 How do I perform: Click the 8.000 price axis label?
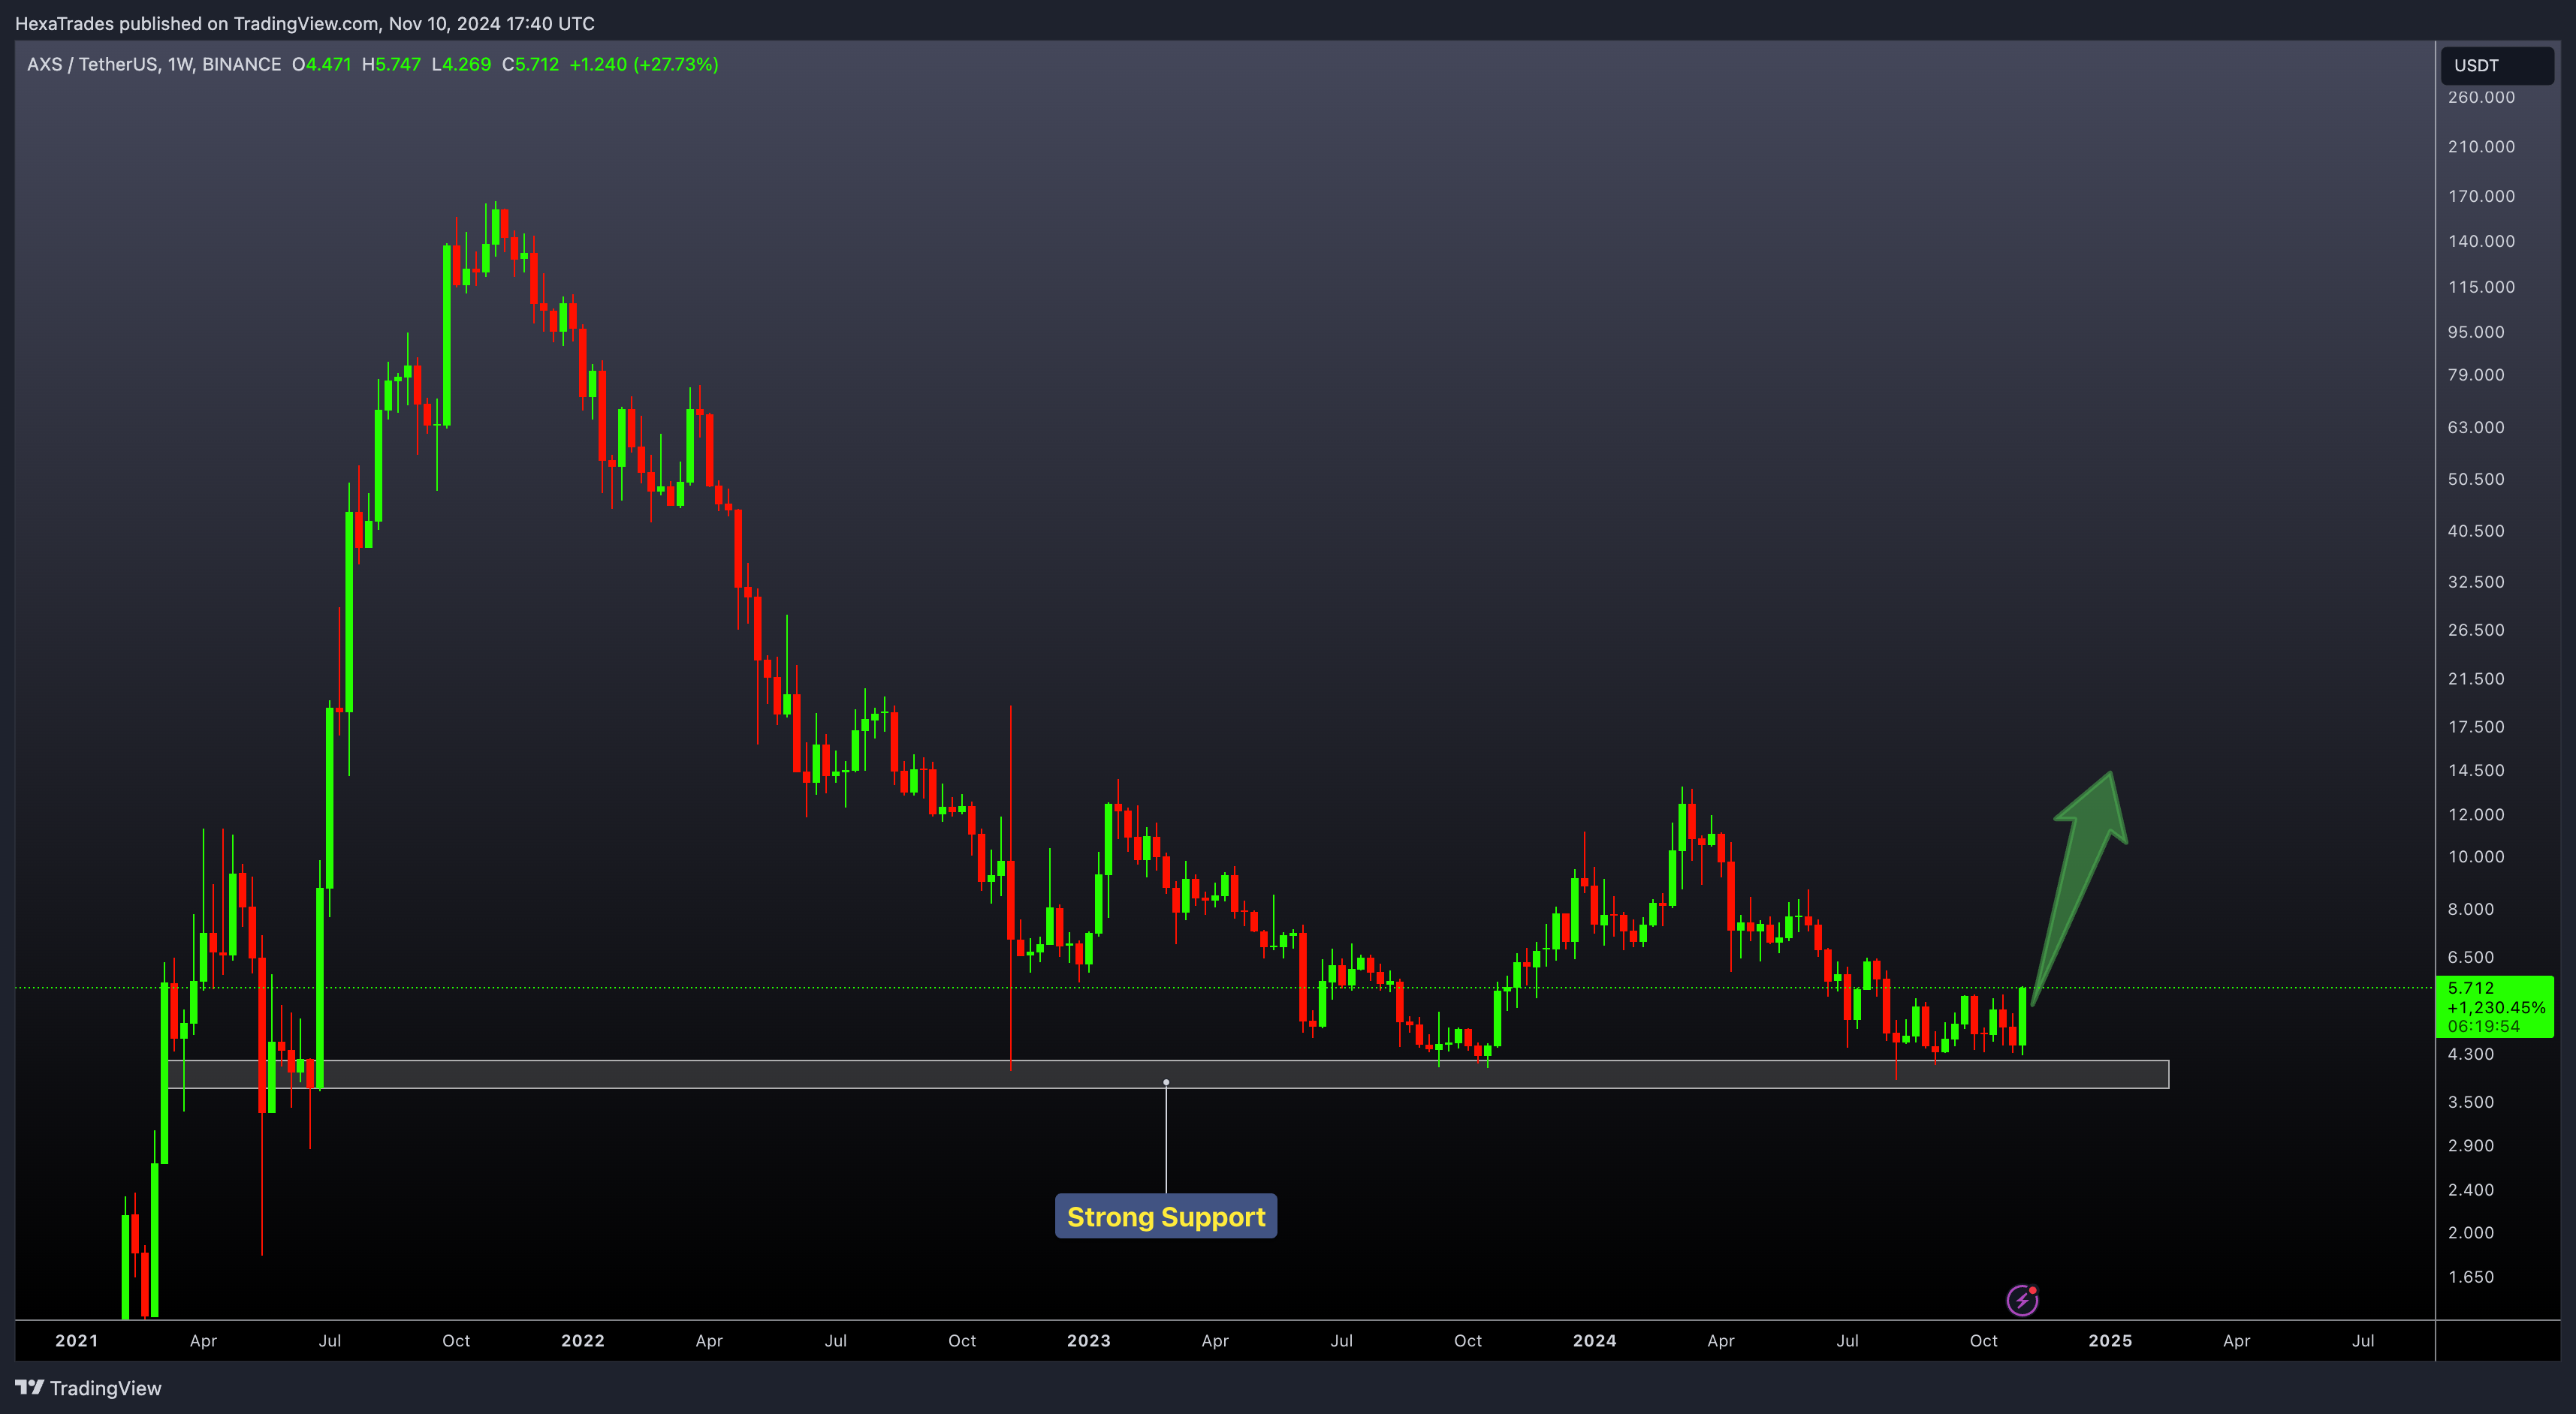click(2471, 910)
